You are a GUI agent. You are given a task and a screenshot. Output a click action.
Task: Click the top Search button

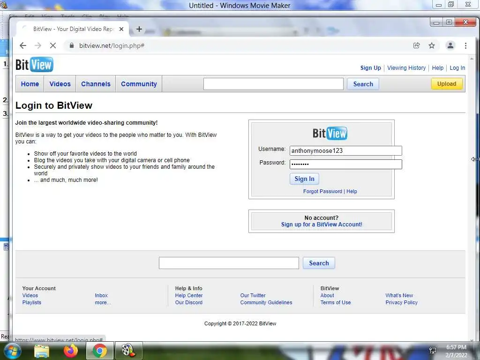[x=363, y=84]
